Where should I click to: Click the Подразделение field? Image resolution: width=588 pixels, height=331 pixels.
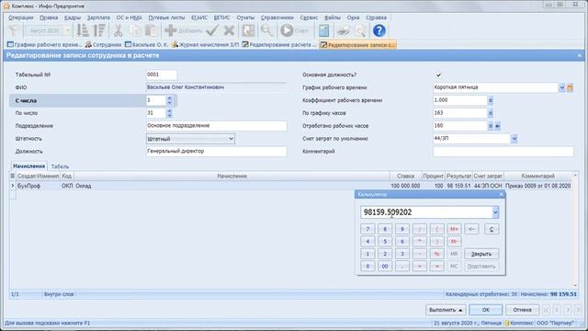click(217, 126)
